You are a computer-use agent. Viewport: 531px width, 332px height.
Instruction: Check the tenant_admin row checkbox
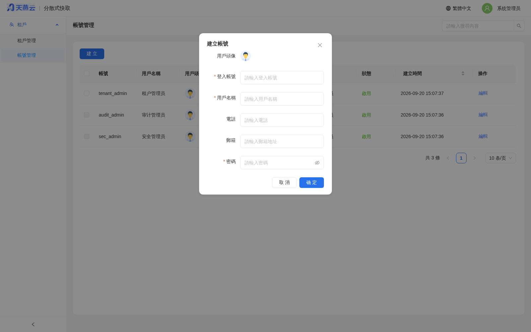tap(87, 93)
